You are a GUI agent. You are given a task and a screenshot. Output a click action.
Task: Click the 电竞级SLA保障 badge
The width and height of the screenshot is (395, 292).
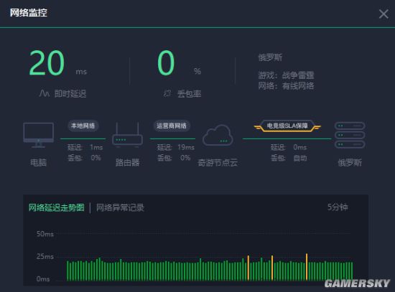(287, 126)
